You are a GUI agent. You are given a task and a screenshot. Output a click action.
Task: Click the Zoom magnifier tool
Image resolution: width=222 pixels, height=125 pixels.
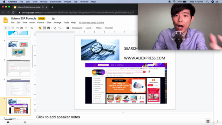tap(32, 28)
